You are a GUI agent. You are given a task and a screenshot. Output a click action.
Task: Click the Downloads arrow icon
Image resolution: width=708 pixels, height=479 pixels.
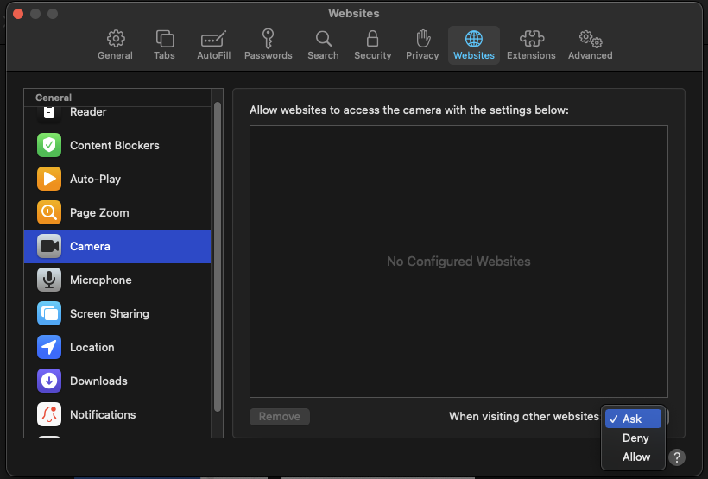point(49,381)
